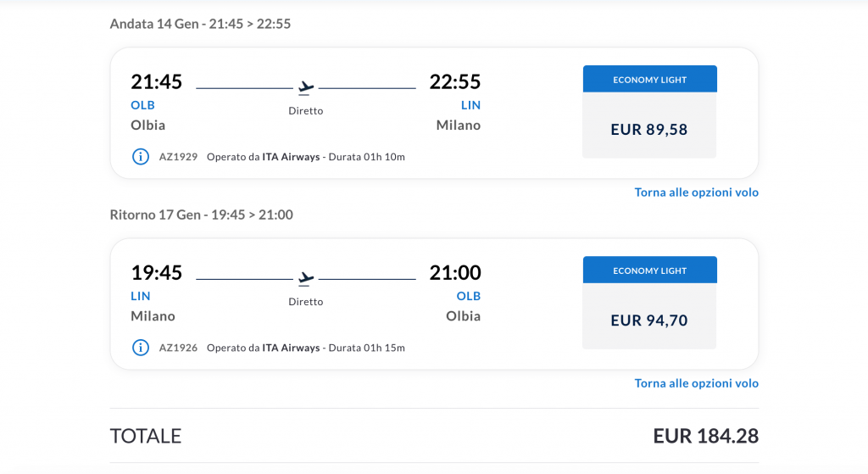Screen dimensions: 868x474
Task: Click the total amount EUR 184.28
Action: point(706,436)
